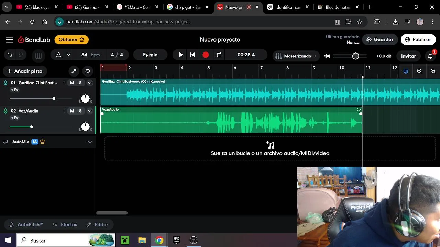Viewport: 440px width, 247px height.
Task: Select the Gorillaz Clint Eastwood audio region
Action: (270, 92)
